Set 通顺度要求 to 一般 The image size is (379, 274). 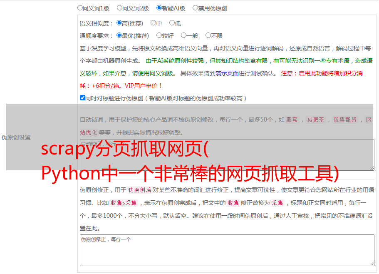pos(184,35)
